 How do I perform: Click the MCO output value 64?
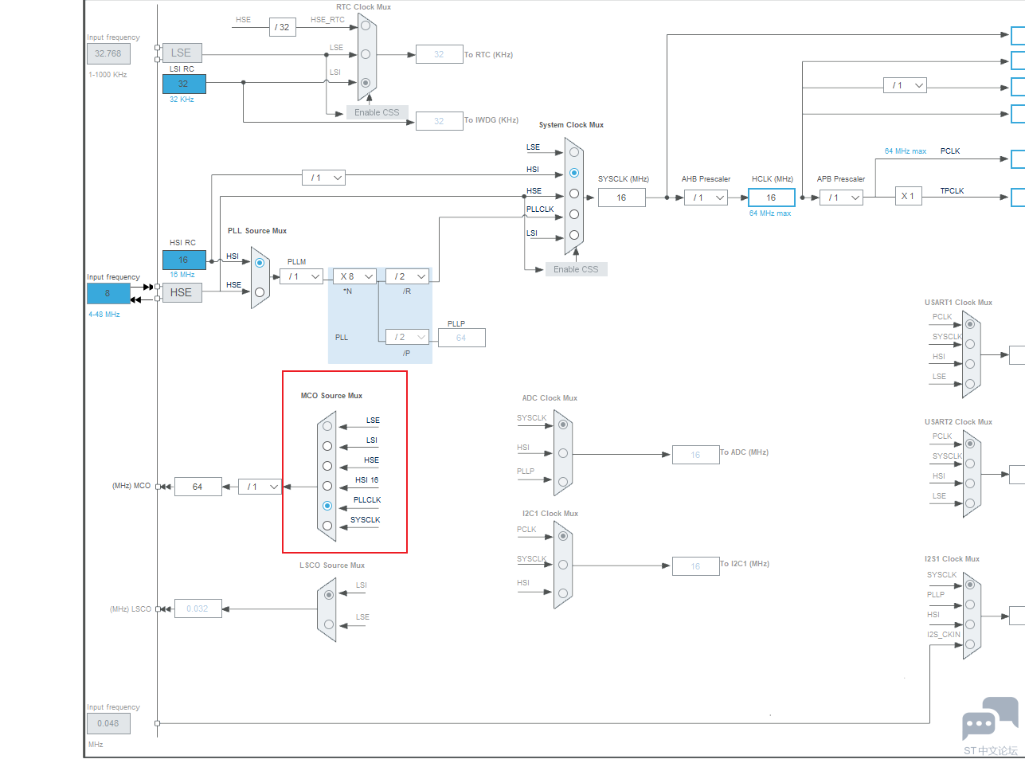198,487
